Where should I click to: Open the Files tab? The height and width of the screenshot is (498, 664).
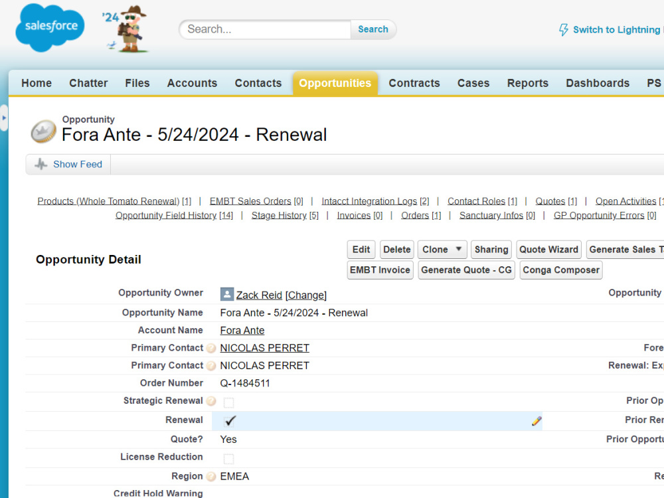[x=137, y=83]
